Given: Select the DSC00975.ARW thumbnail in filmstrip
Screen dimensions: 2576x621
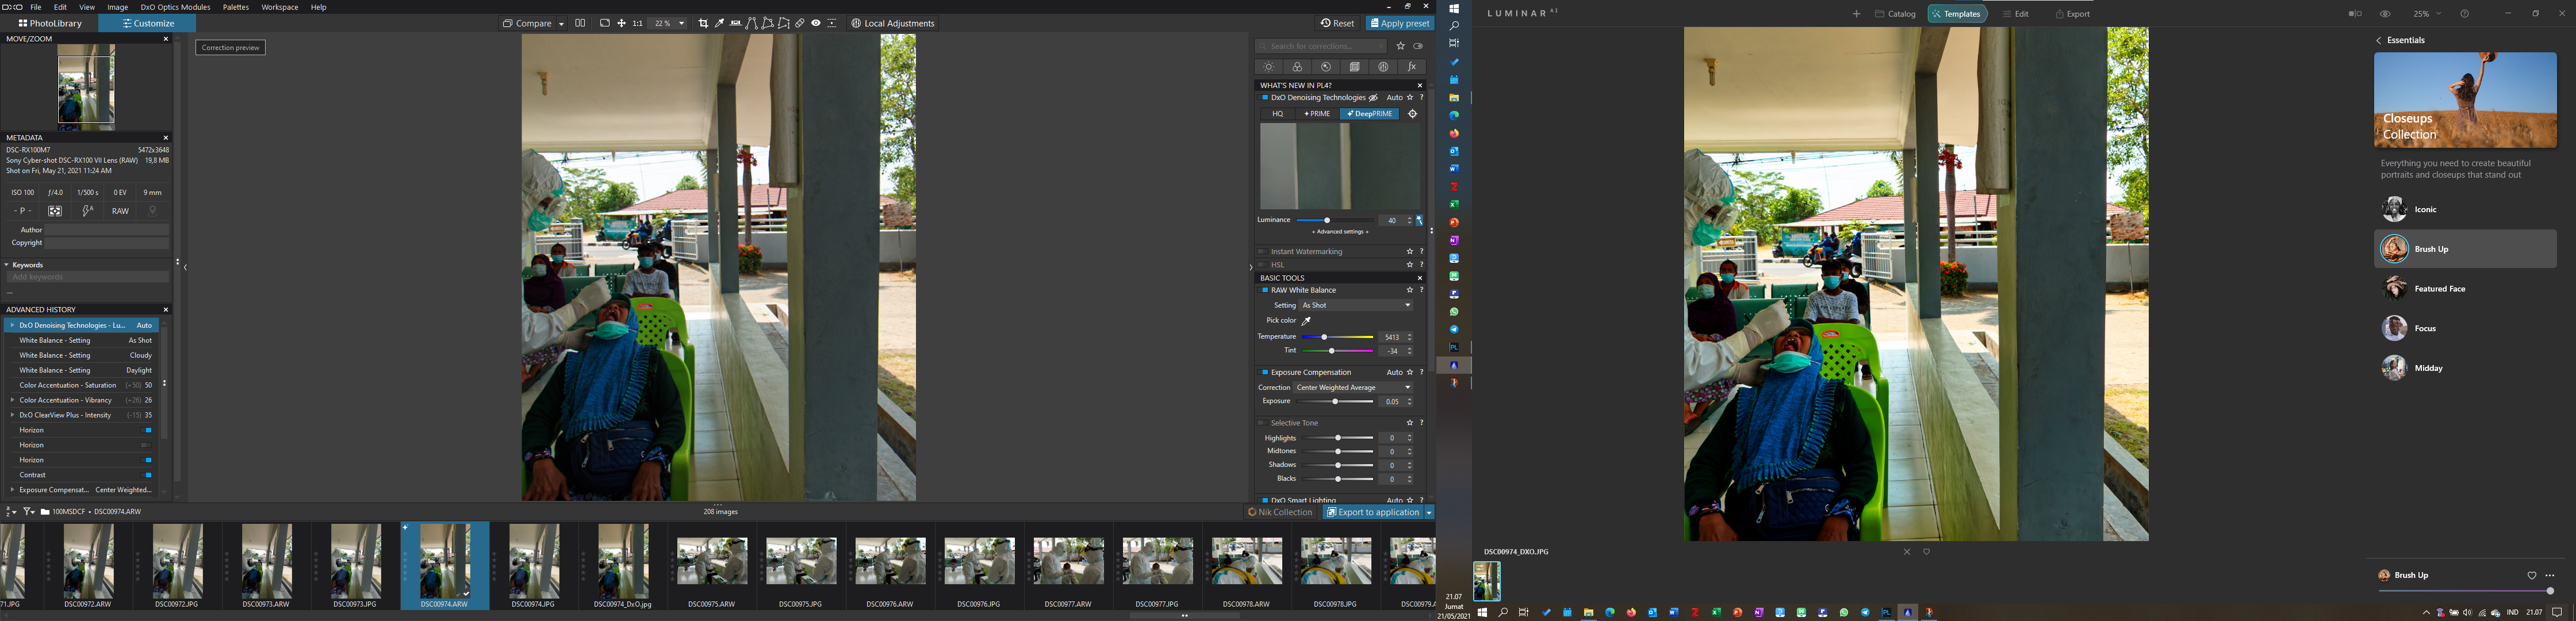Looking at the screenshot, I should [x=712, y=562].
